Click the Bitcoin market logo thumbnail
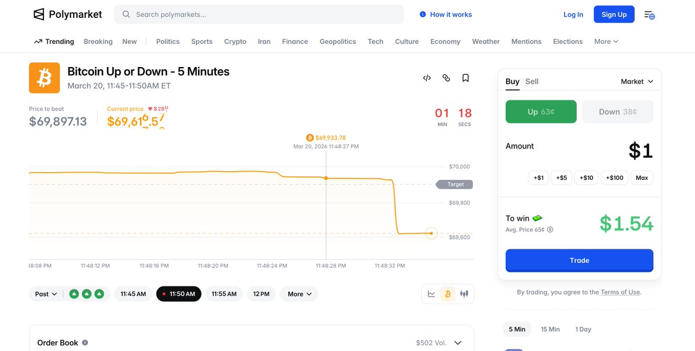The height and width of the screenshot is (351, 695). point(45,78)
